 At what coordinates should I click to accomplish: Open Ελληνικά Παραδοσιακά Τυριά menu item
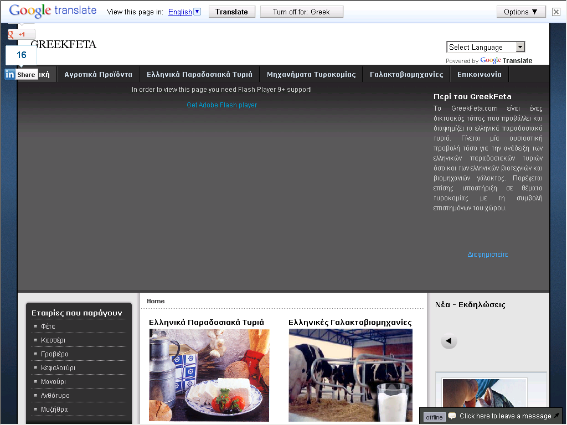point(199,75)
